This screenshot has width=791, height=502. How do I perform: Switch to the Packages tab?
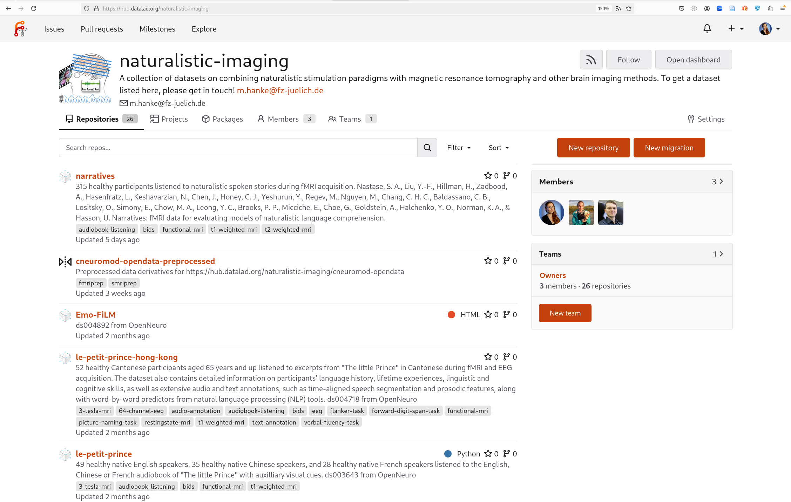point(222,119)
